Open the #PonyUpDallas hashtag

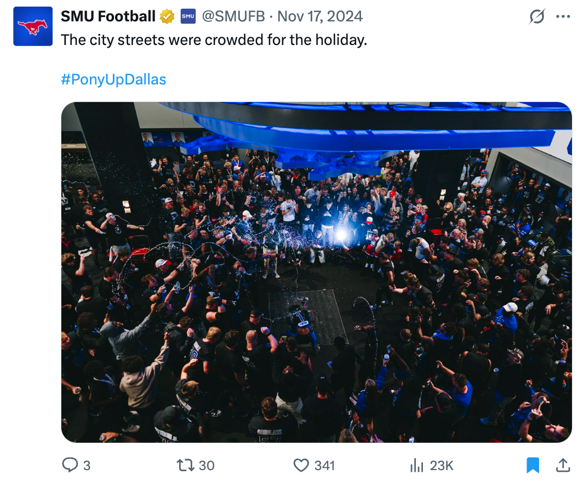click(113, 80)
